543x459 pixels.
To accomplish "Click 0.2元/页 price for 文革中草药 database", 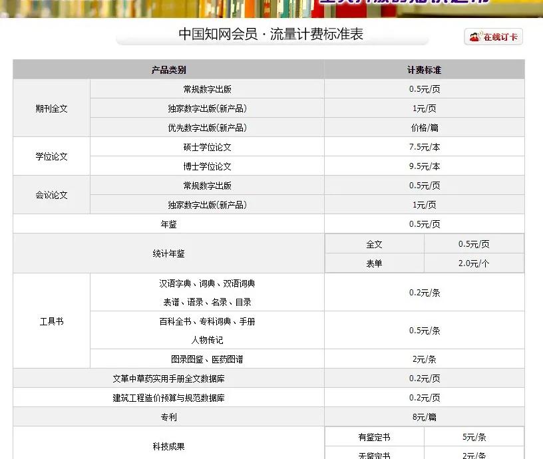I will point(425,379).
